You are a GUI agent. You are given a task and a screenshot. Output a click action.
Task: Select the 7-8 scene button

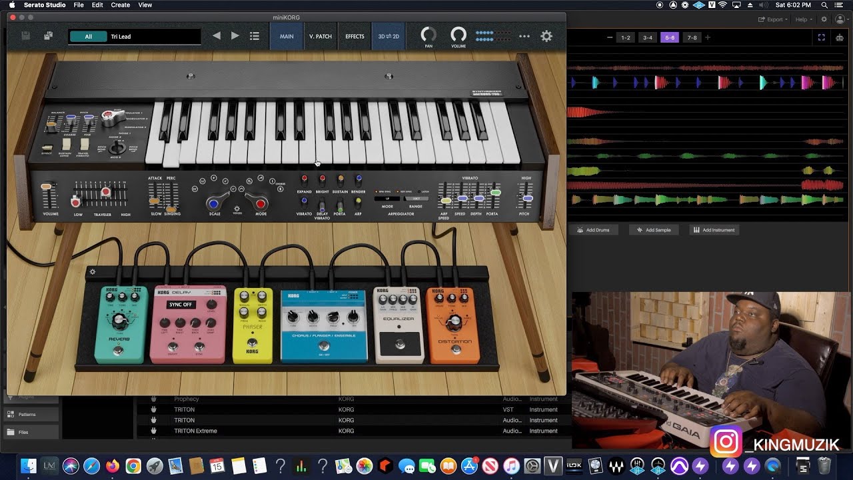pos(692,37)
